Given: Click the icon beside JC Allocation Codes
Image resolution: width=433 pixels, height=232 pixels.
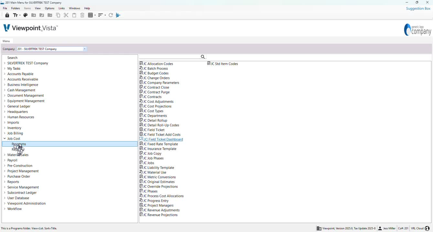Looking at the screenshot, I should point(141,63).
